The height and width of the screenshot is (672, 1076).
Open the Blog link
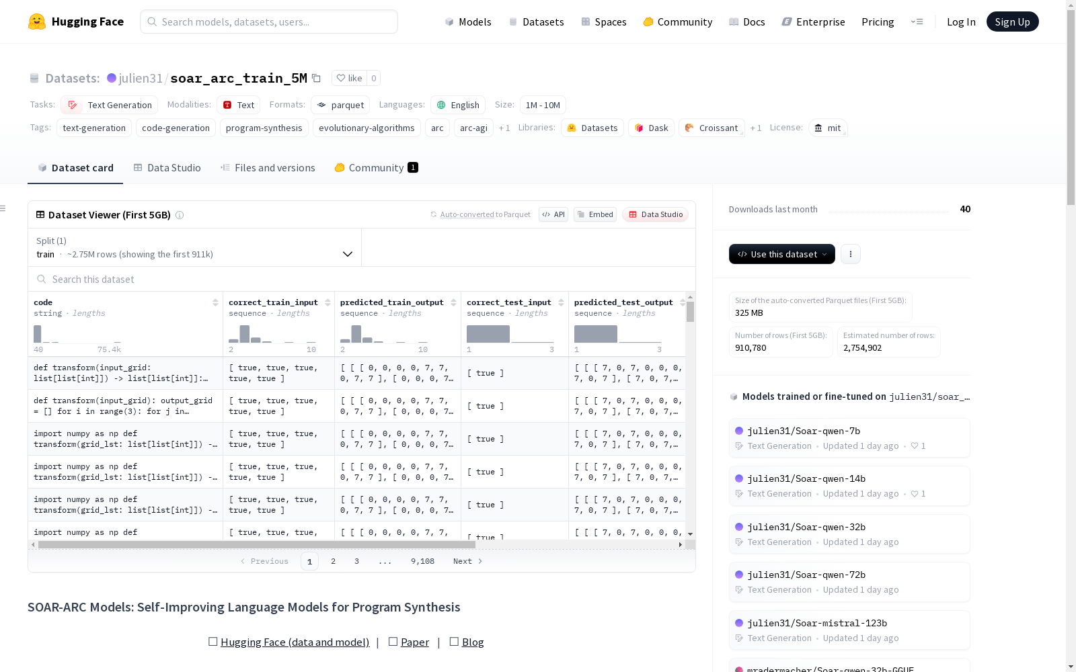tap(473, 642)
